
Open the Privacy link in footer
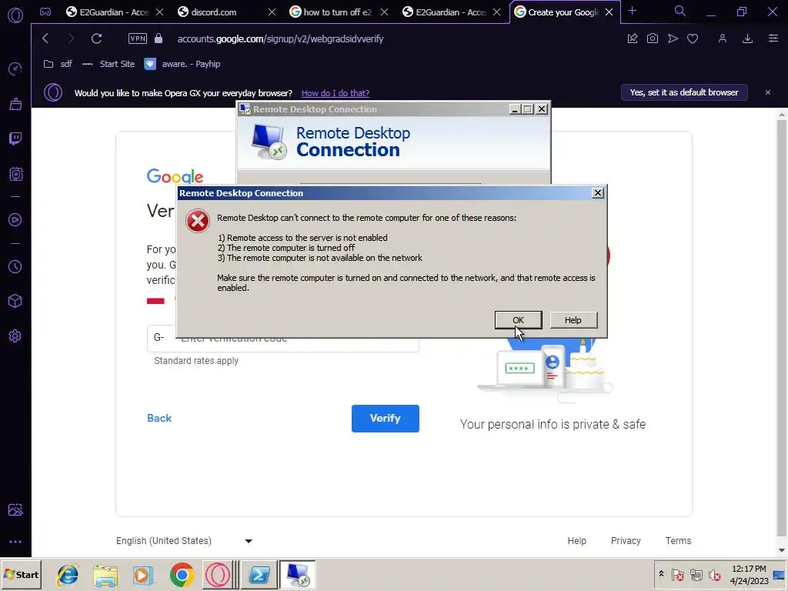pos(626,541)
